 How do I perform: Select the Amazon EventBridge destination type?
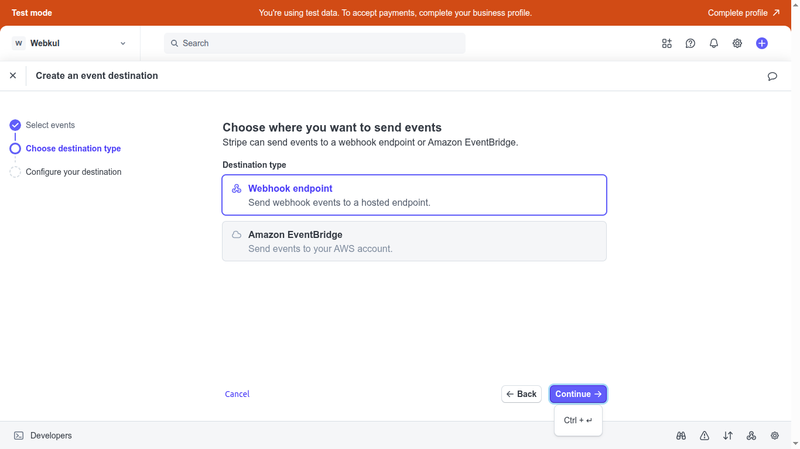[414, 241]
